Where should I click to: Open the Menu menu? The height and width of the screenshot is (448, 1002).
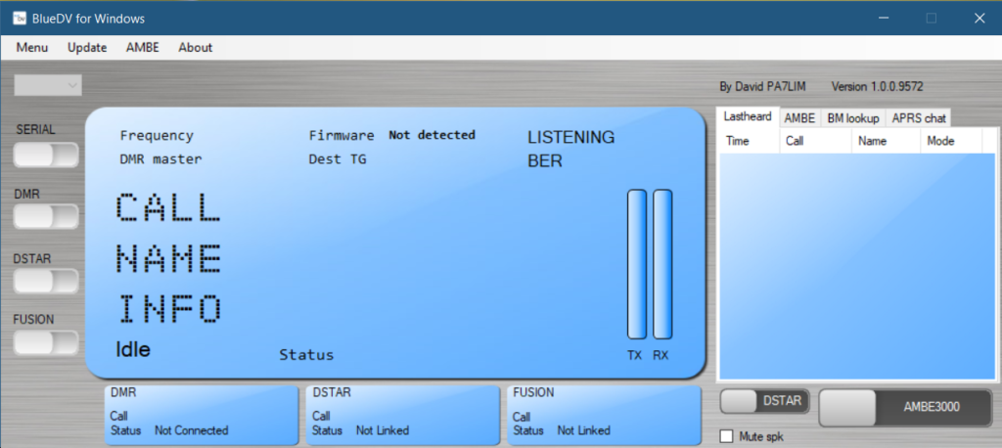(32, 47)
